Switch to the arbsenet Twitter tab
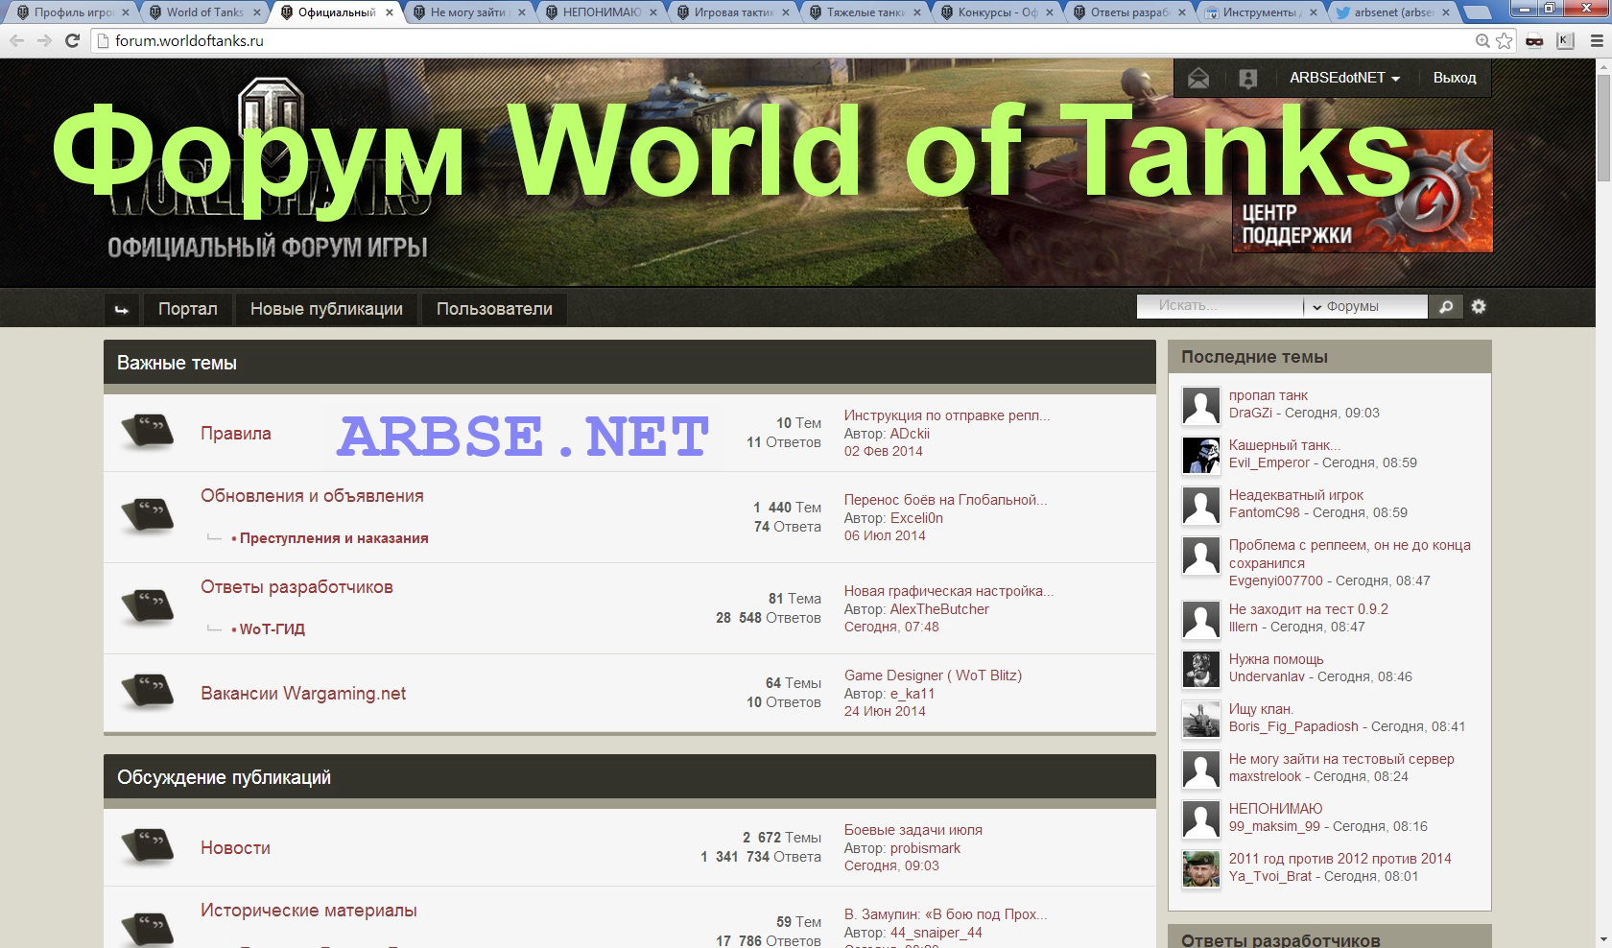 pyautogui.click(x=1393, y=12)
